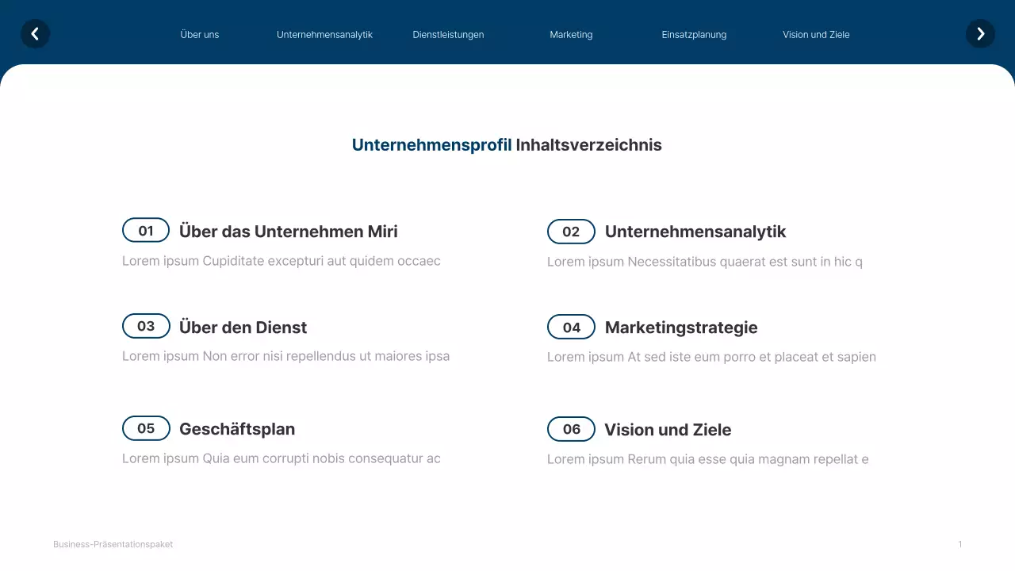Select the "05" numbered badge
This screenshot has width=1015, height=571.
click(x=146, y=428)
